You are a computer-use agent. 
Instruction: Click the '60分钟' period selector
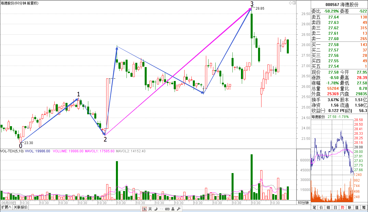(x=303, y=203)
